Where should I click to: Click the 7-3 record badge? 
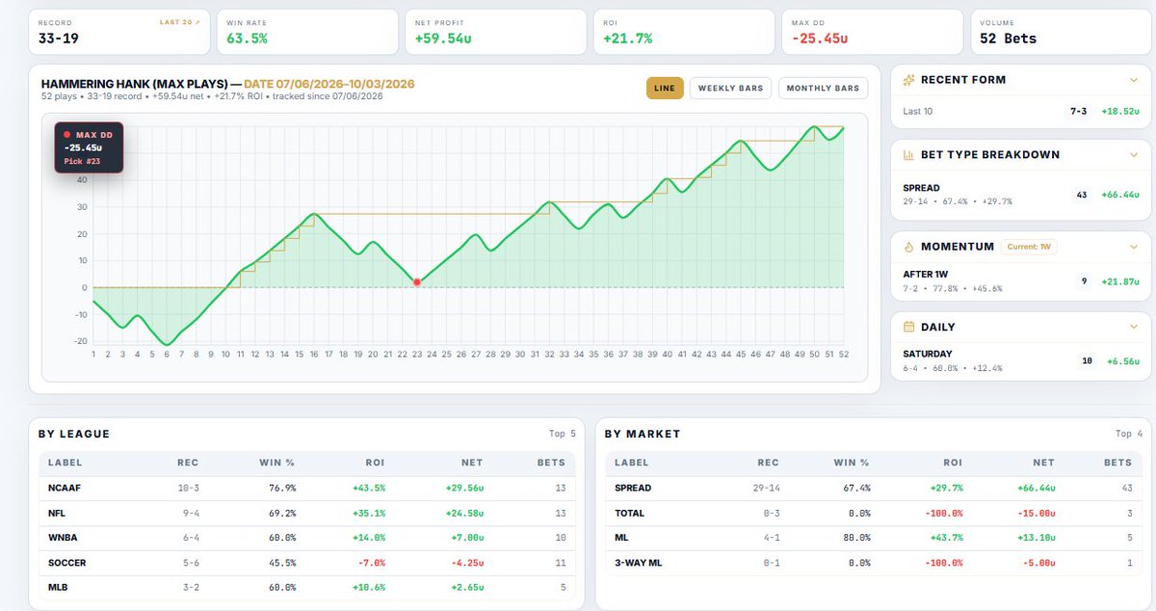[1078, 112]
